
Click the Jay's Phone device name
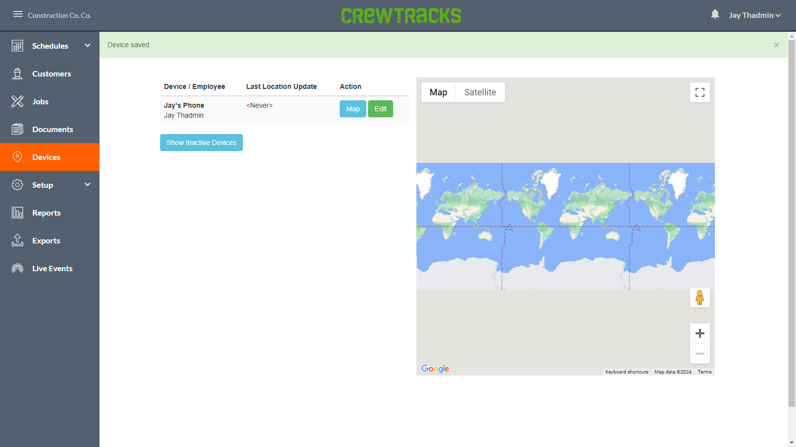[x=184, y=105]
